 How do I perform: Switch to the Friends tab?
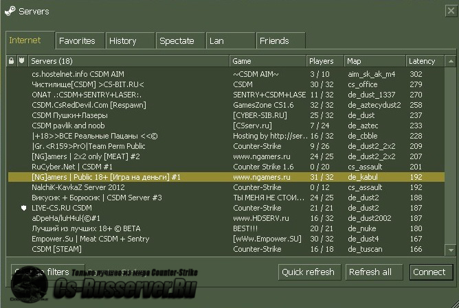coord(281,40)
